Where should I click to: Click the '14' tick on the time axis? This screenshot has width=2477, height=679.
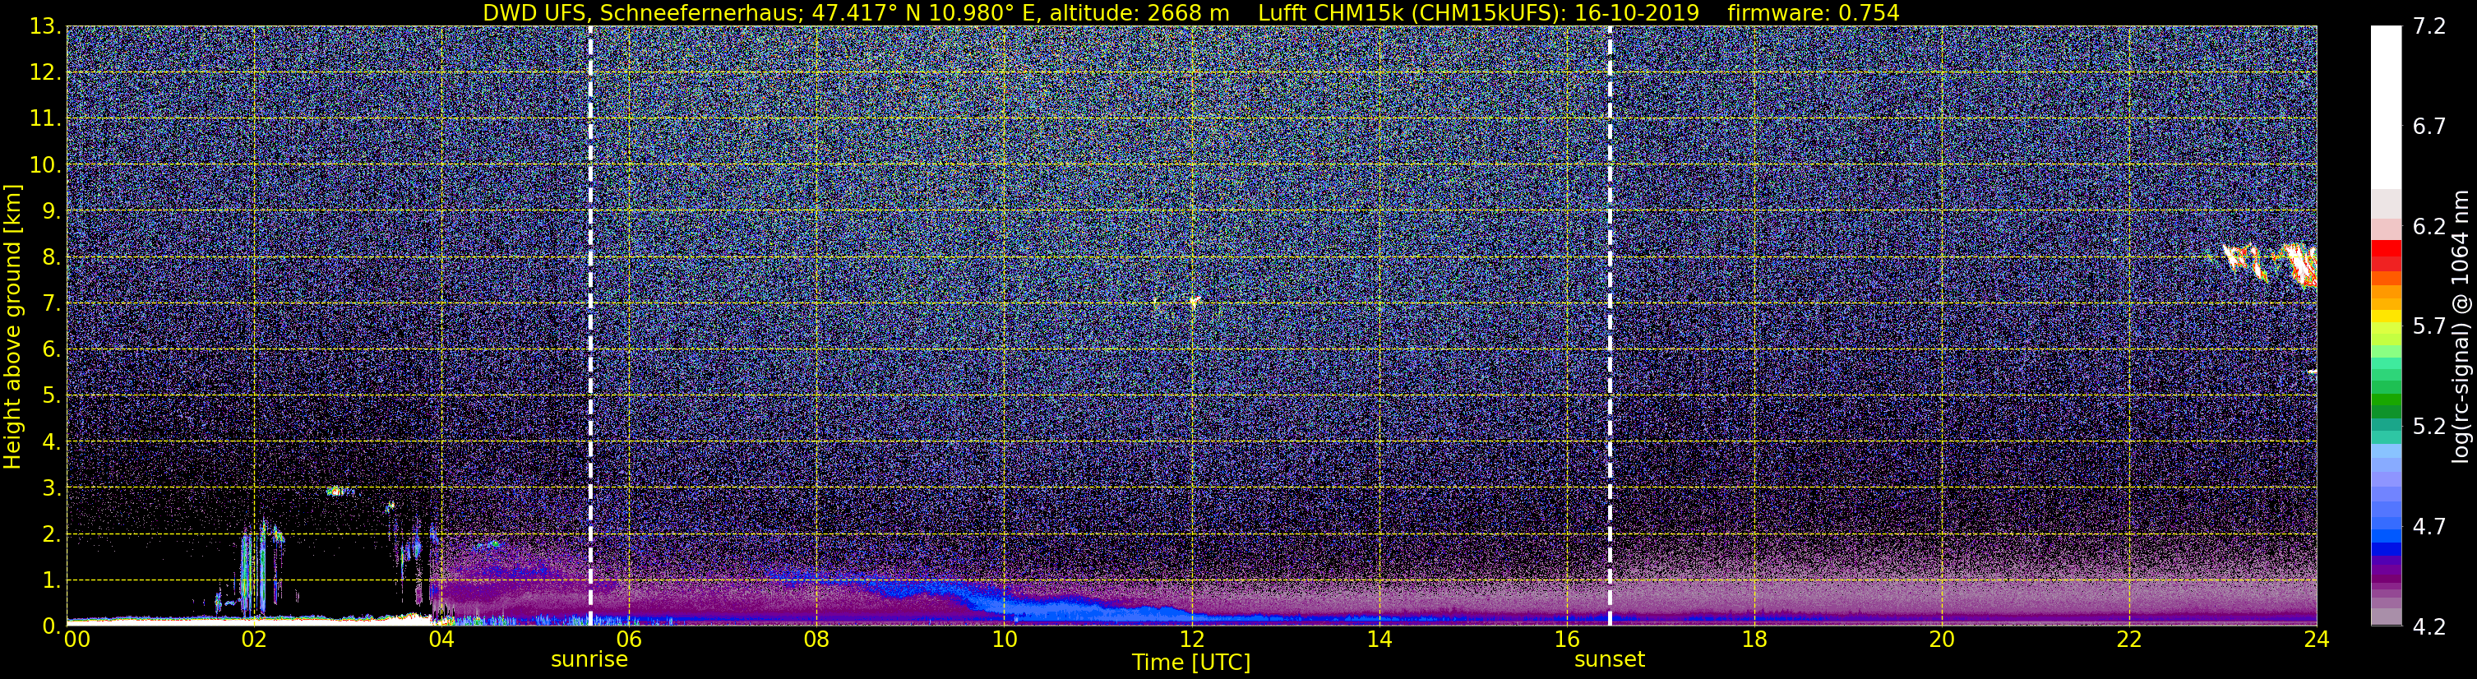point(1379,640)
